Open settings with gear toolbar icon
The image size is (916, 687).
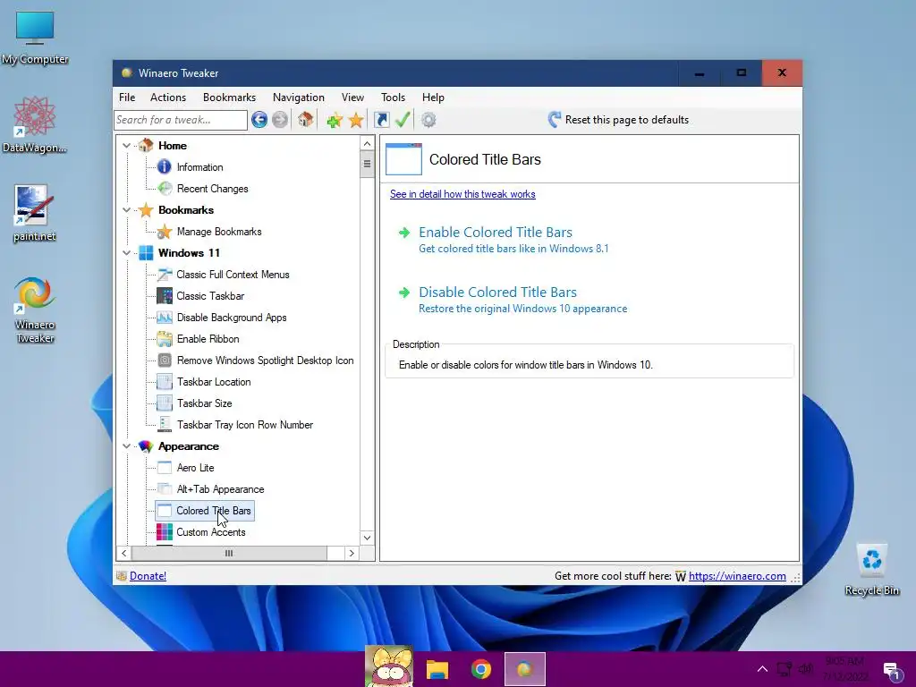pos(428,120)
